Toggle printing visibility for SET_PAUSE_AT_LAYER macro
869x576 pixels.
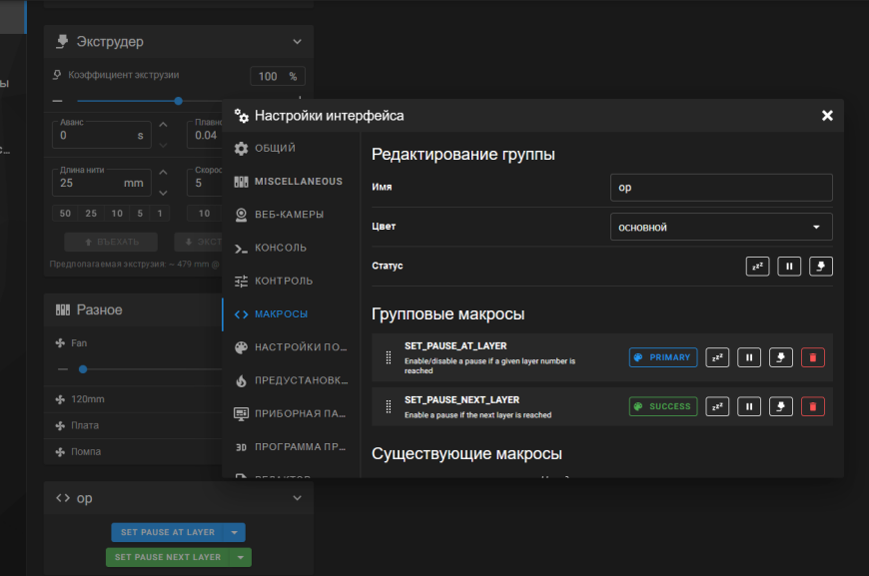point(781,357)
